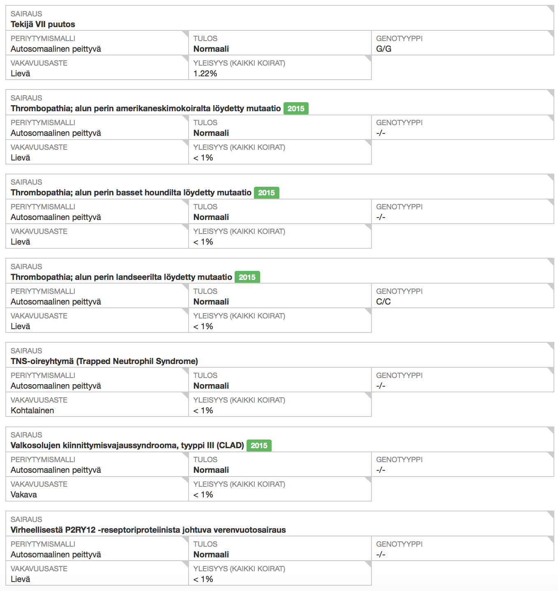This screenshot has height=591, width=558.
Task: Click 2015 badge beside landseer Thrombopathia title
Action: pos(247,277)
